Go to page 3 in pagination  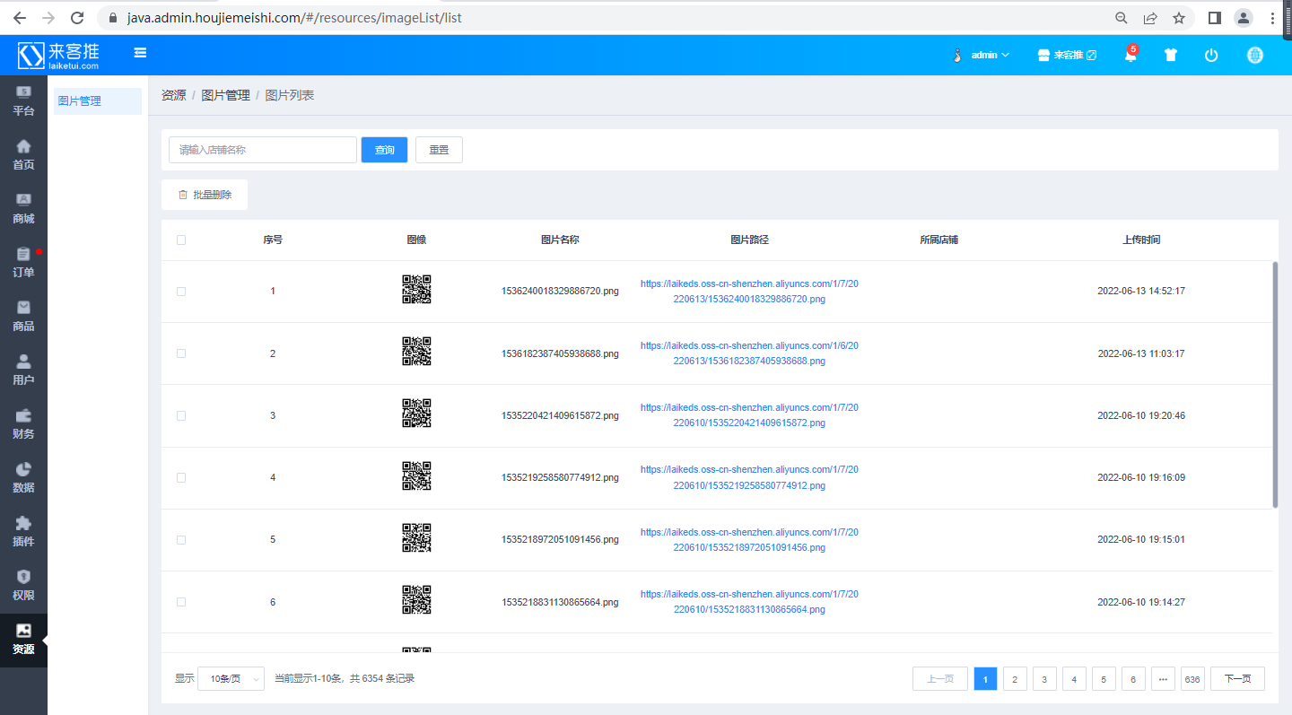1044,679
